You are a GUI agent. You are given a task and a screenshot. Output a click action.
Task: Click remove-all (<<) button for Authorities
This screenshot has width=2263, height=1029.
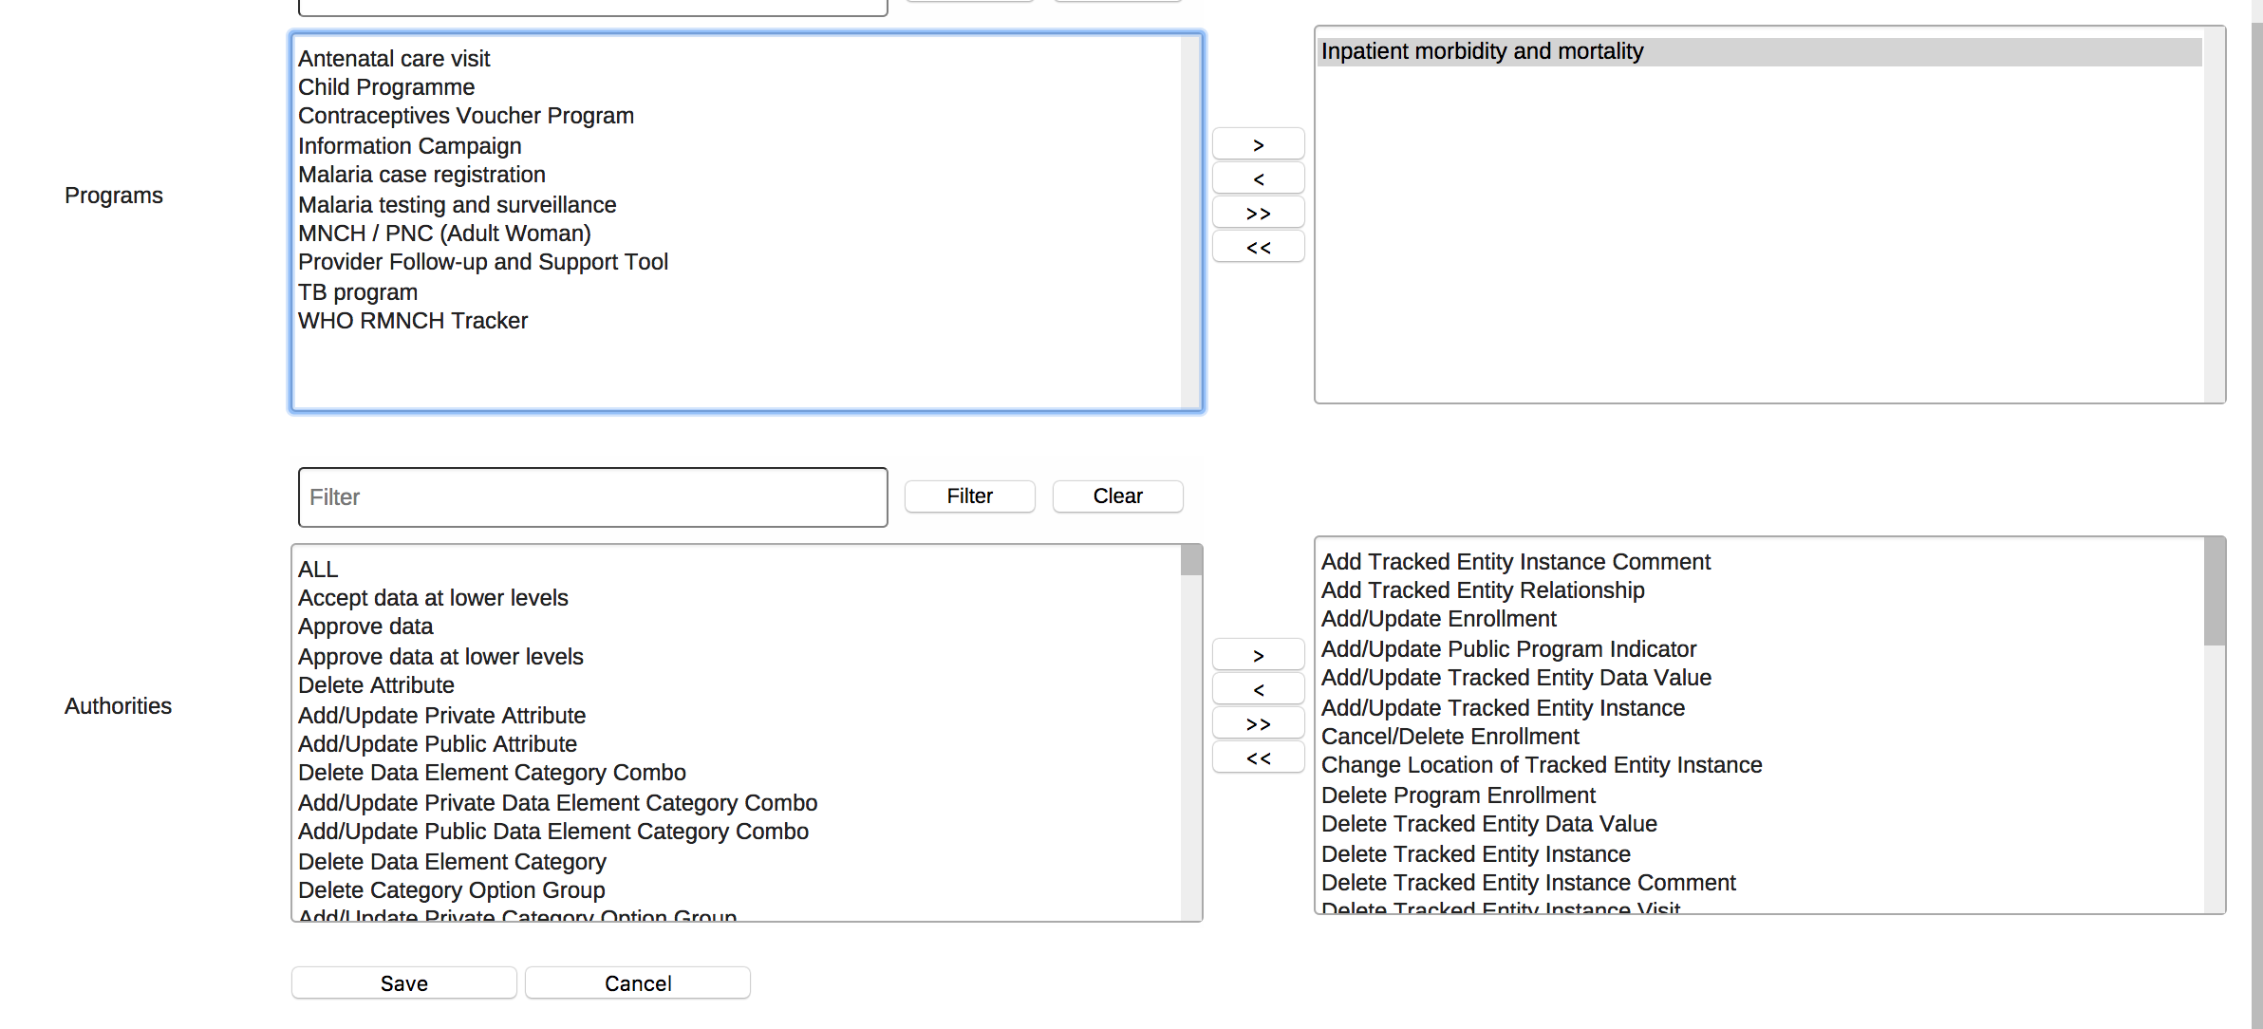tap(1258, 758)
